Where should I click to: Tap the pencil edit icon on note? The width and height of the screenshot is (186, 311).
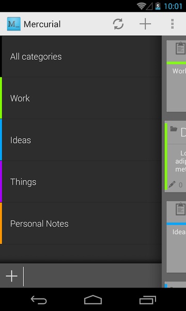pyautogui.click(x=172, y=185)
